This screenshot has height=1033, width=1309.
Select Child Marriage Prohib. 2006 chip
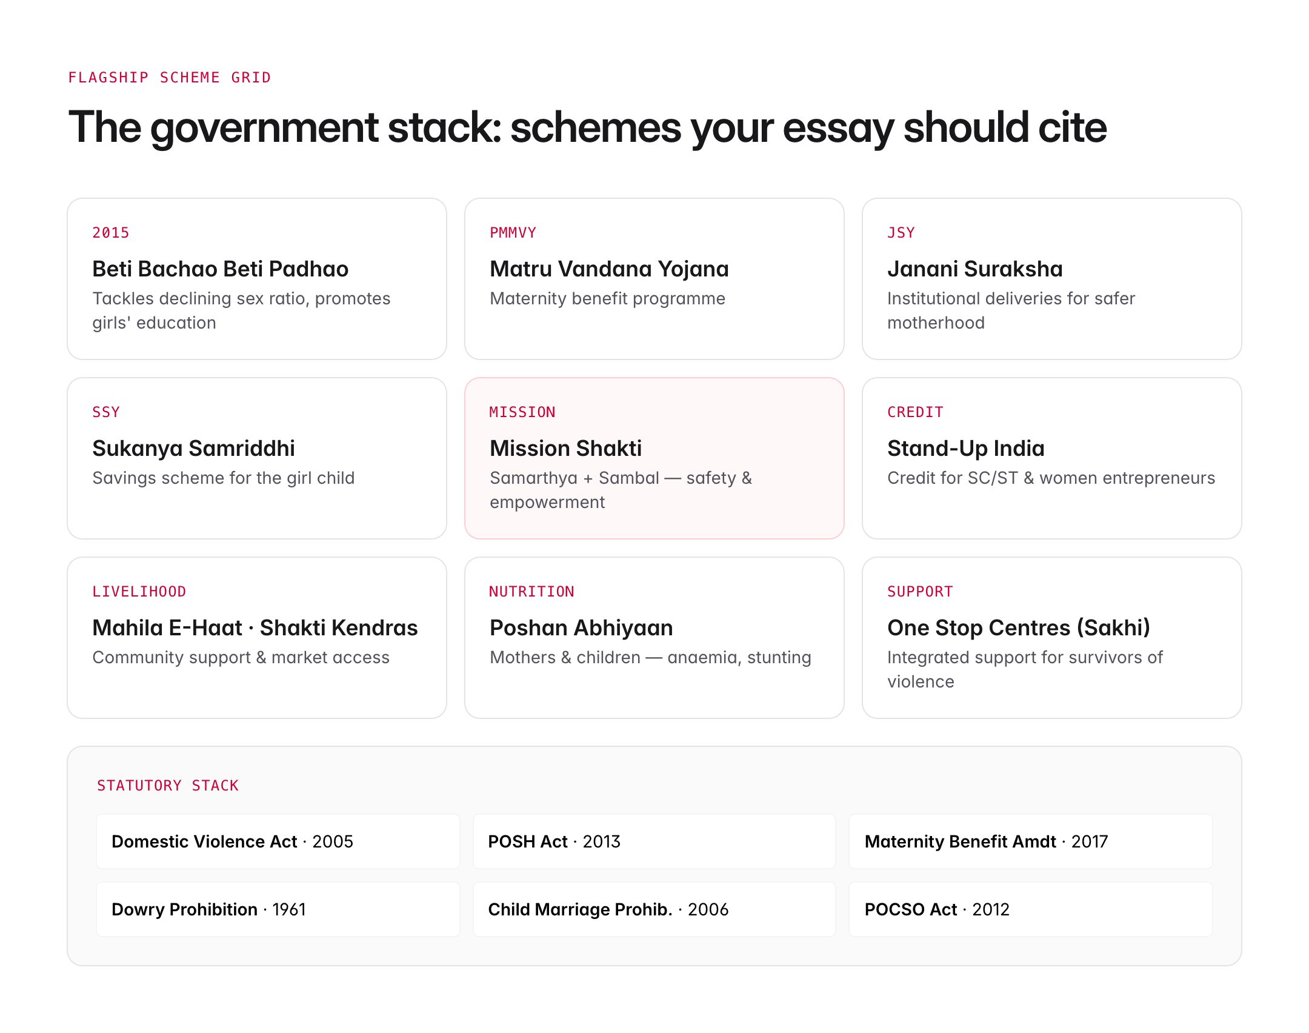[x=654, y=909]
